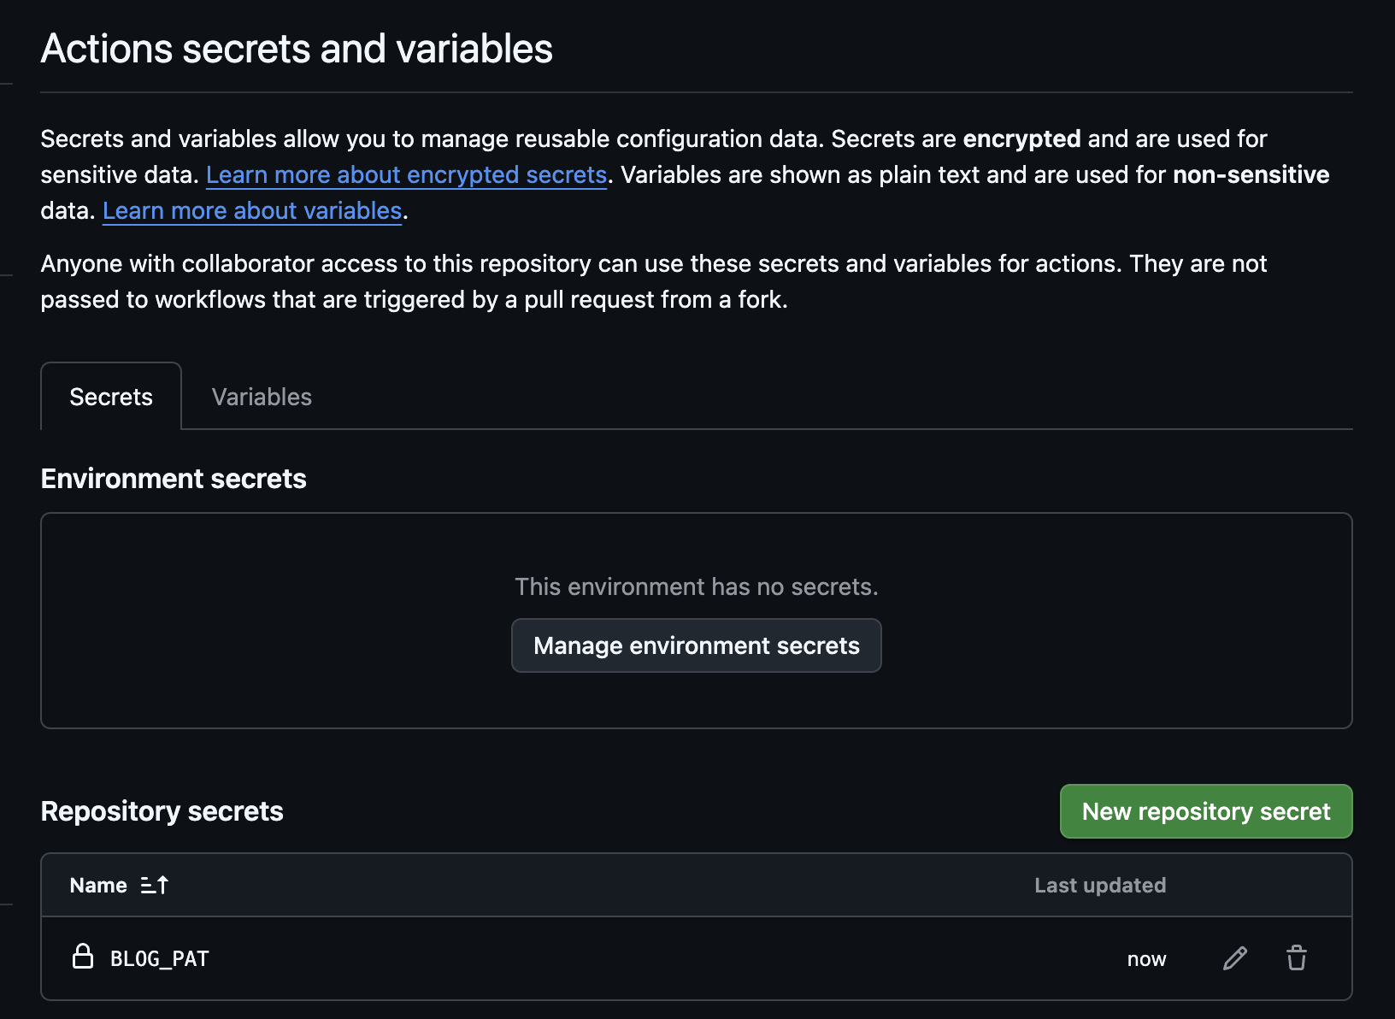1395x1019 pixels.
Task: Open Manage environment secrets
Action: 696,645
